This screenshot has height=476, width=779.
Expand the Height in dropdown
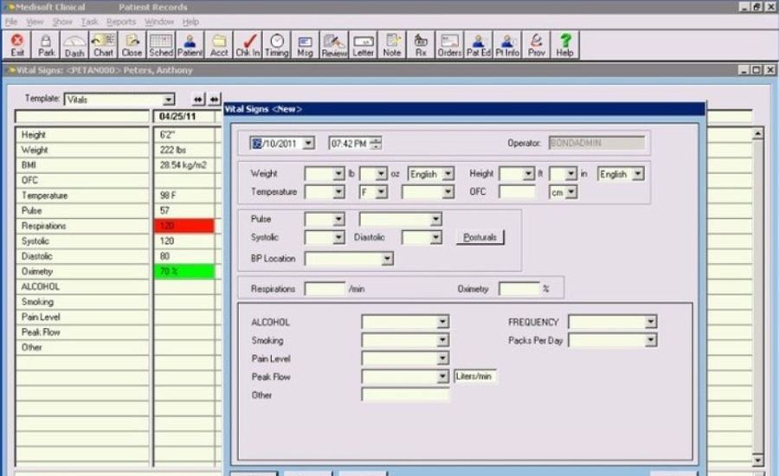pos(571,173)
